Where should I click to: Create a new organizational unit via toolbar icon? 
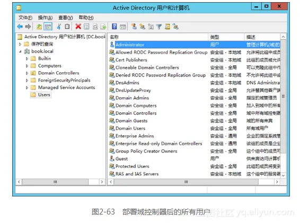[x=151, y=27]
